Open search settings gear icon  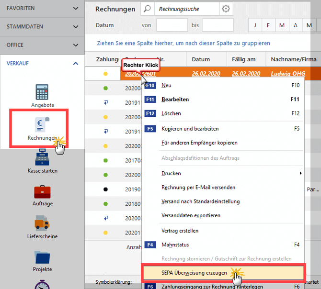point(226,9)
